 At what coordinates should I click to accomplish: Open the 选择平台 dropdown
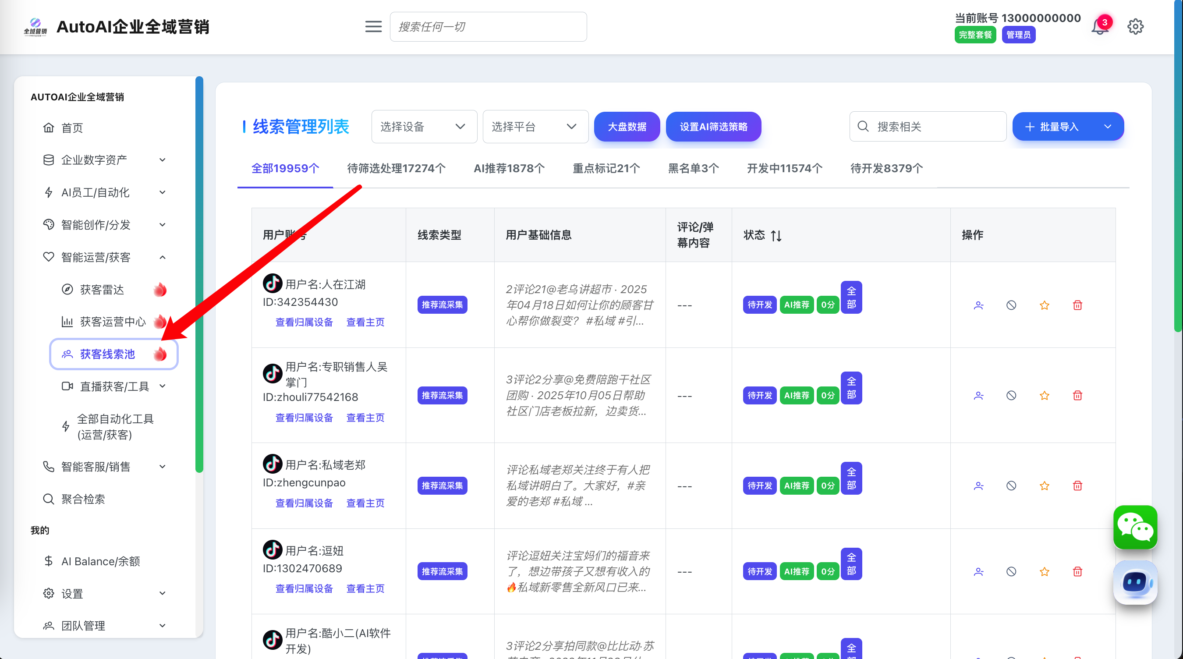click(x=535, y=127)
